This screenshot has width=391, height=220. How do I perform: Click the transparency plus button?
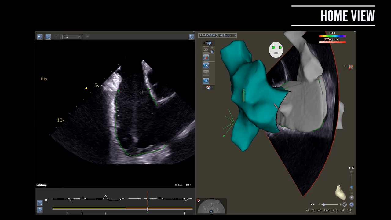[x=340, y=204]
